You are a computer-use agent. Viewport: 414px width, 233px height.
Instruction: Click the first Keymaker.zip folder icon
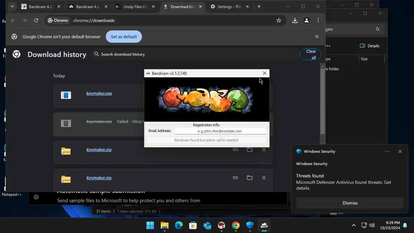(x=66, y=151)
